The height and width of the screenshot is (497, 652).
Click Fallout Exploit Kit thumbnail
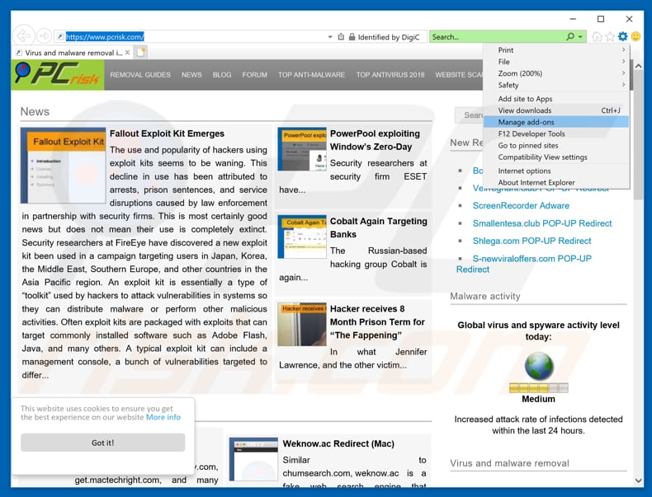(64, 165)
